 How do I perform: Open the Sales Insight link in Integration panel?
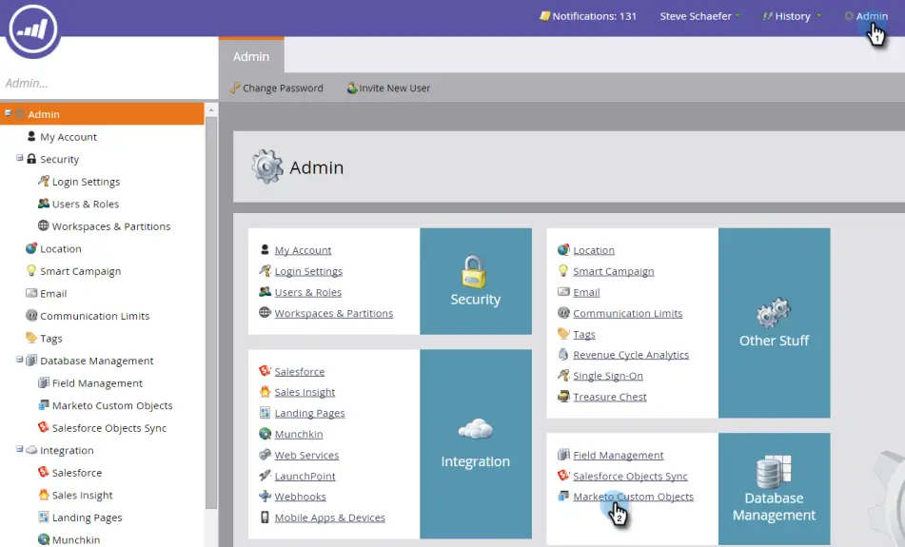pos(305,392)
